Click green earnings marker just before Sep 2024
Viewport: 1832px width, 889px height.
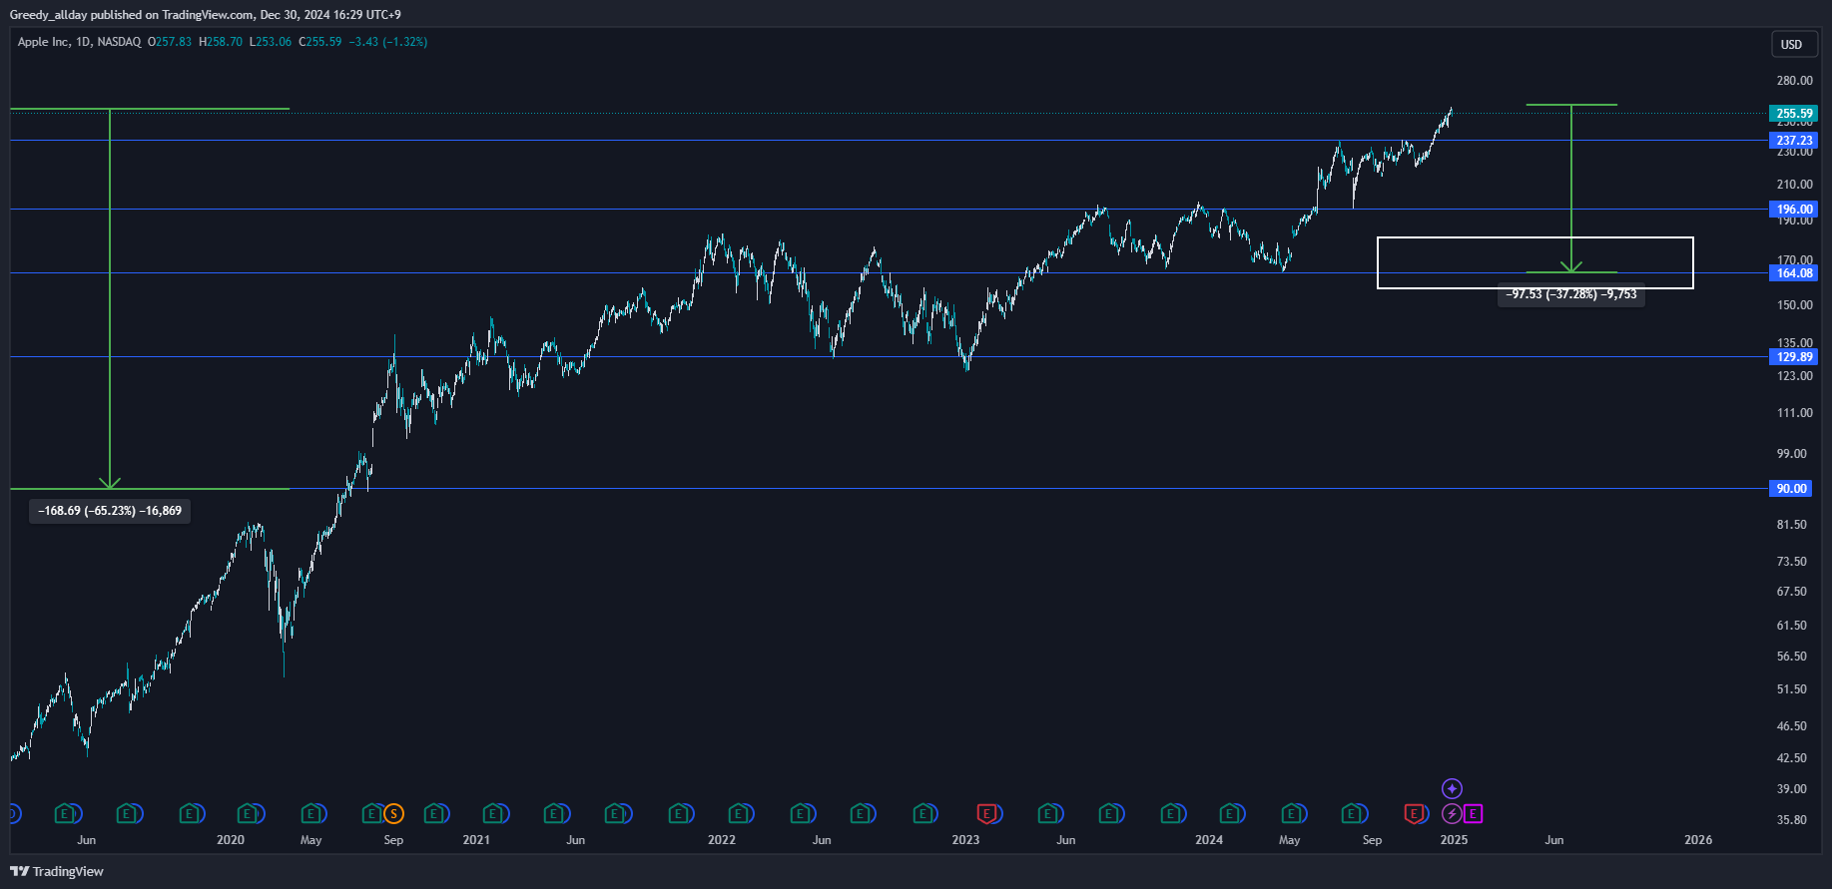click(1352, 814)
